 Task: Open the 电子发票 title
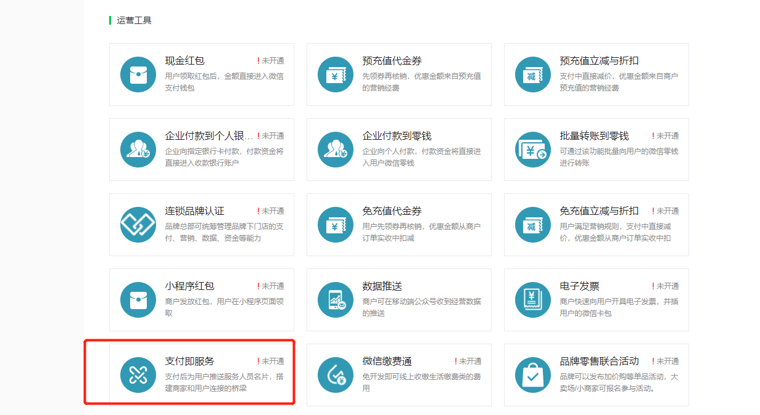coord(580,286)
